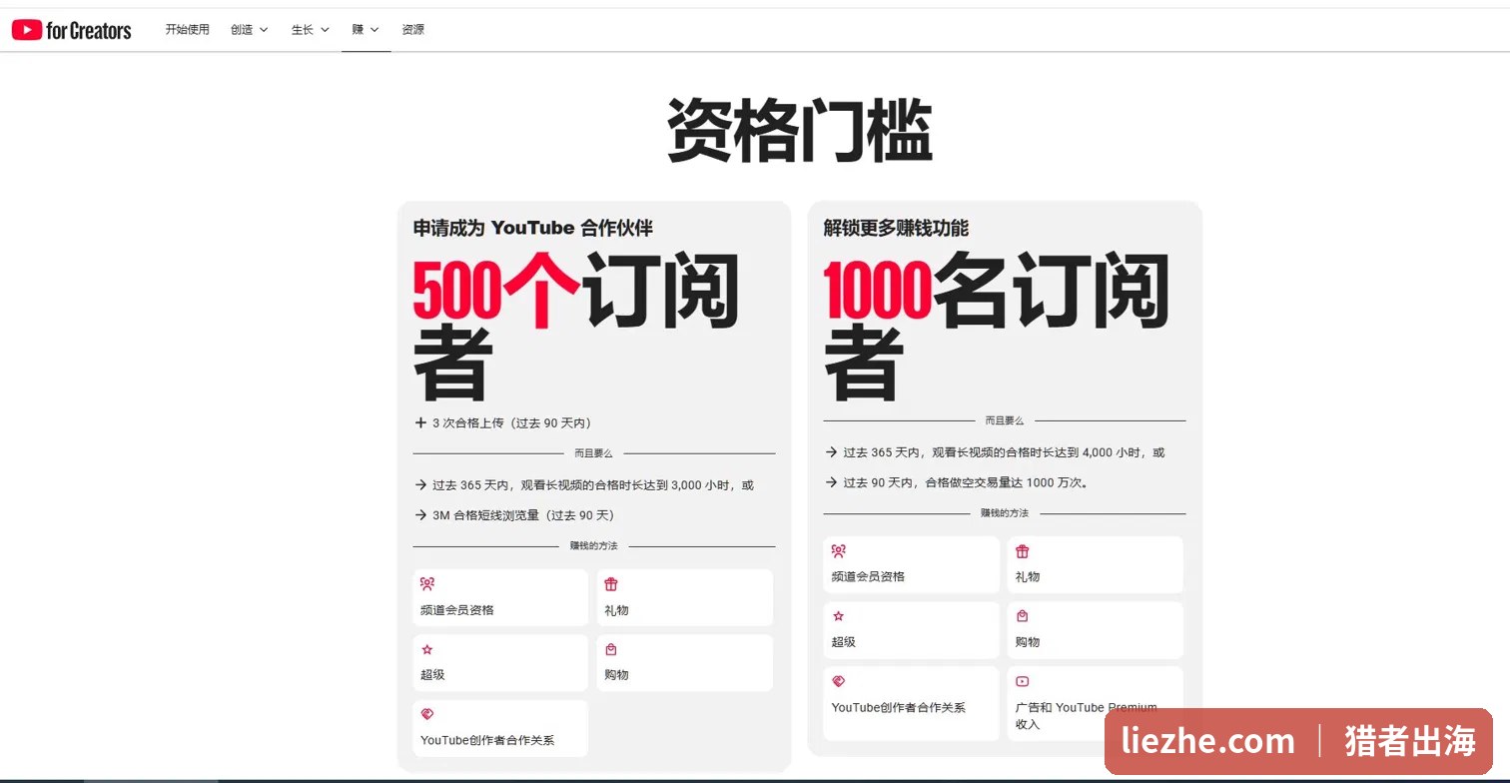Viewport: 1510px width, 783px height.
Task: Click star 超级 icon in 500-subscriber card
Action: 427,649
